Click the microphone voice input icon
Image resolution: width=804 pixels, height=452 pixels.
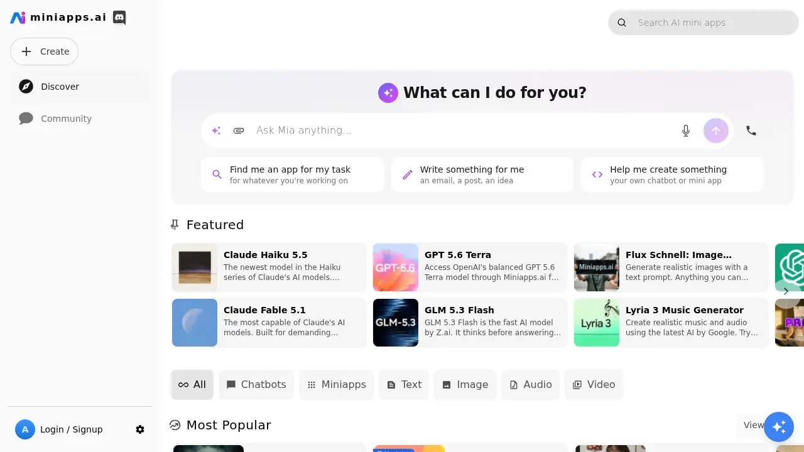[x=686, y=131]
